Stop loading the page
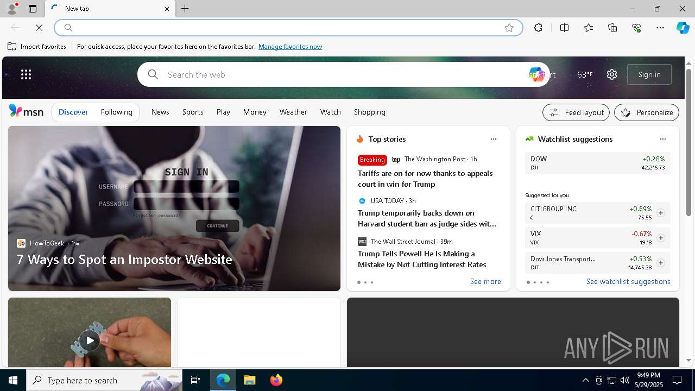The width and height of the screenshot is (695, 391). 39,28
